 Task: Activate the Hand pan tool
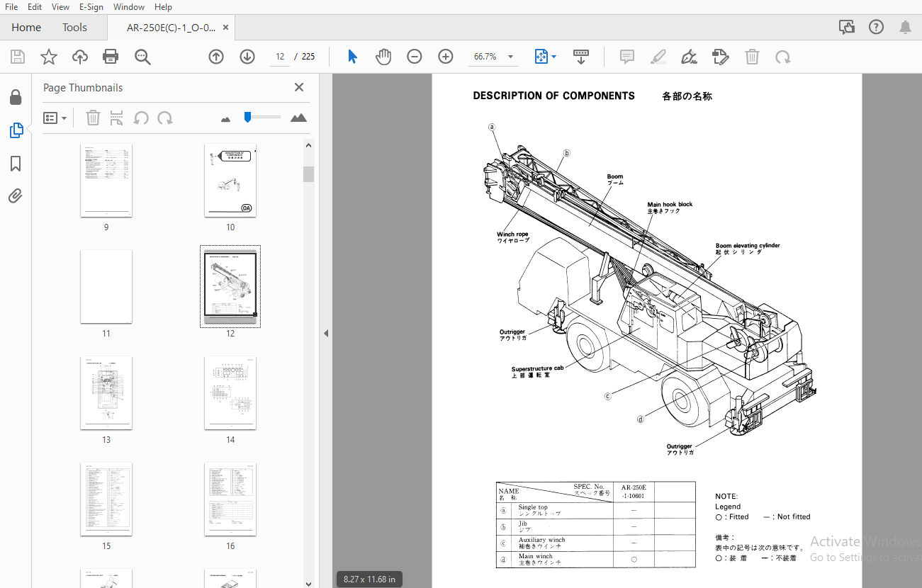383,57
